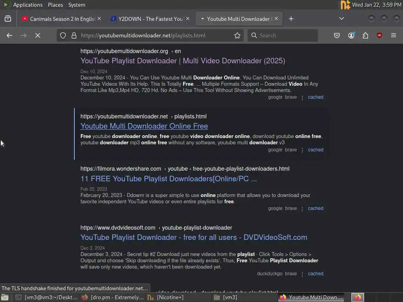
Task: Open the Nicotine+ tray icon
Action: pos(345,5)
